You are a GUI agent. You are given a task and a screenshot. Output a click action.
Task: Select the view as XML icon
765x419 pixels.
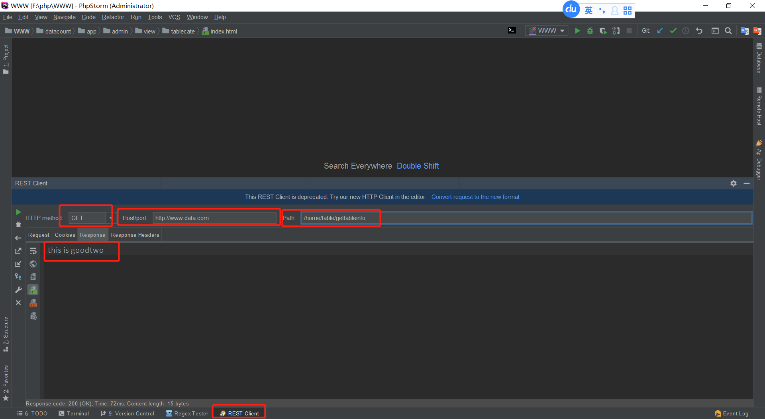click(x=33, y=303)
